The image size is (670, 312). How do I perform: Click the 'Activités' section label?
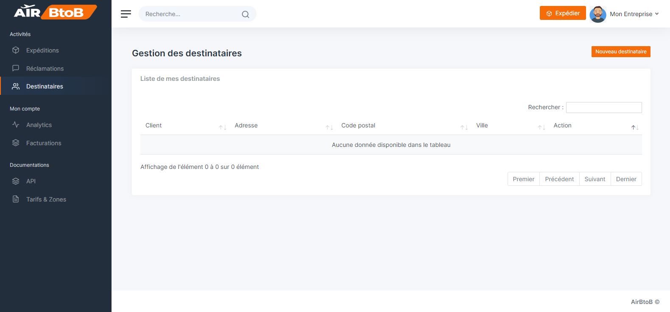click(20, 34)
